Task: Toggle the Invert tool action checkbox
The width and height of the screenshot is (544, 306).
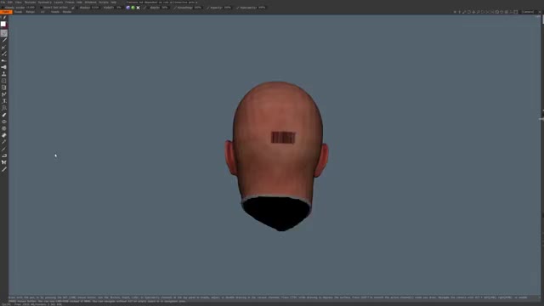Action: 42,8
